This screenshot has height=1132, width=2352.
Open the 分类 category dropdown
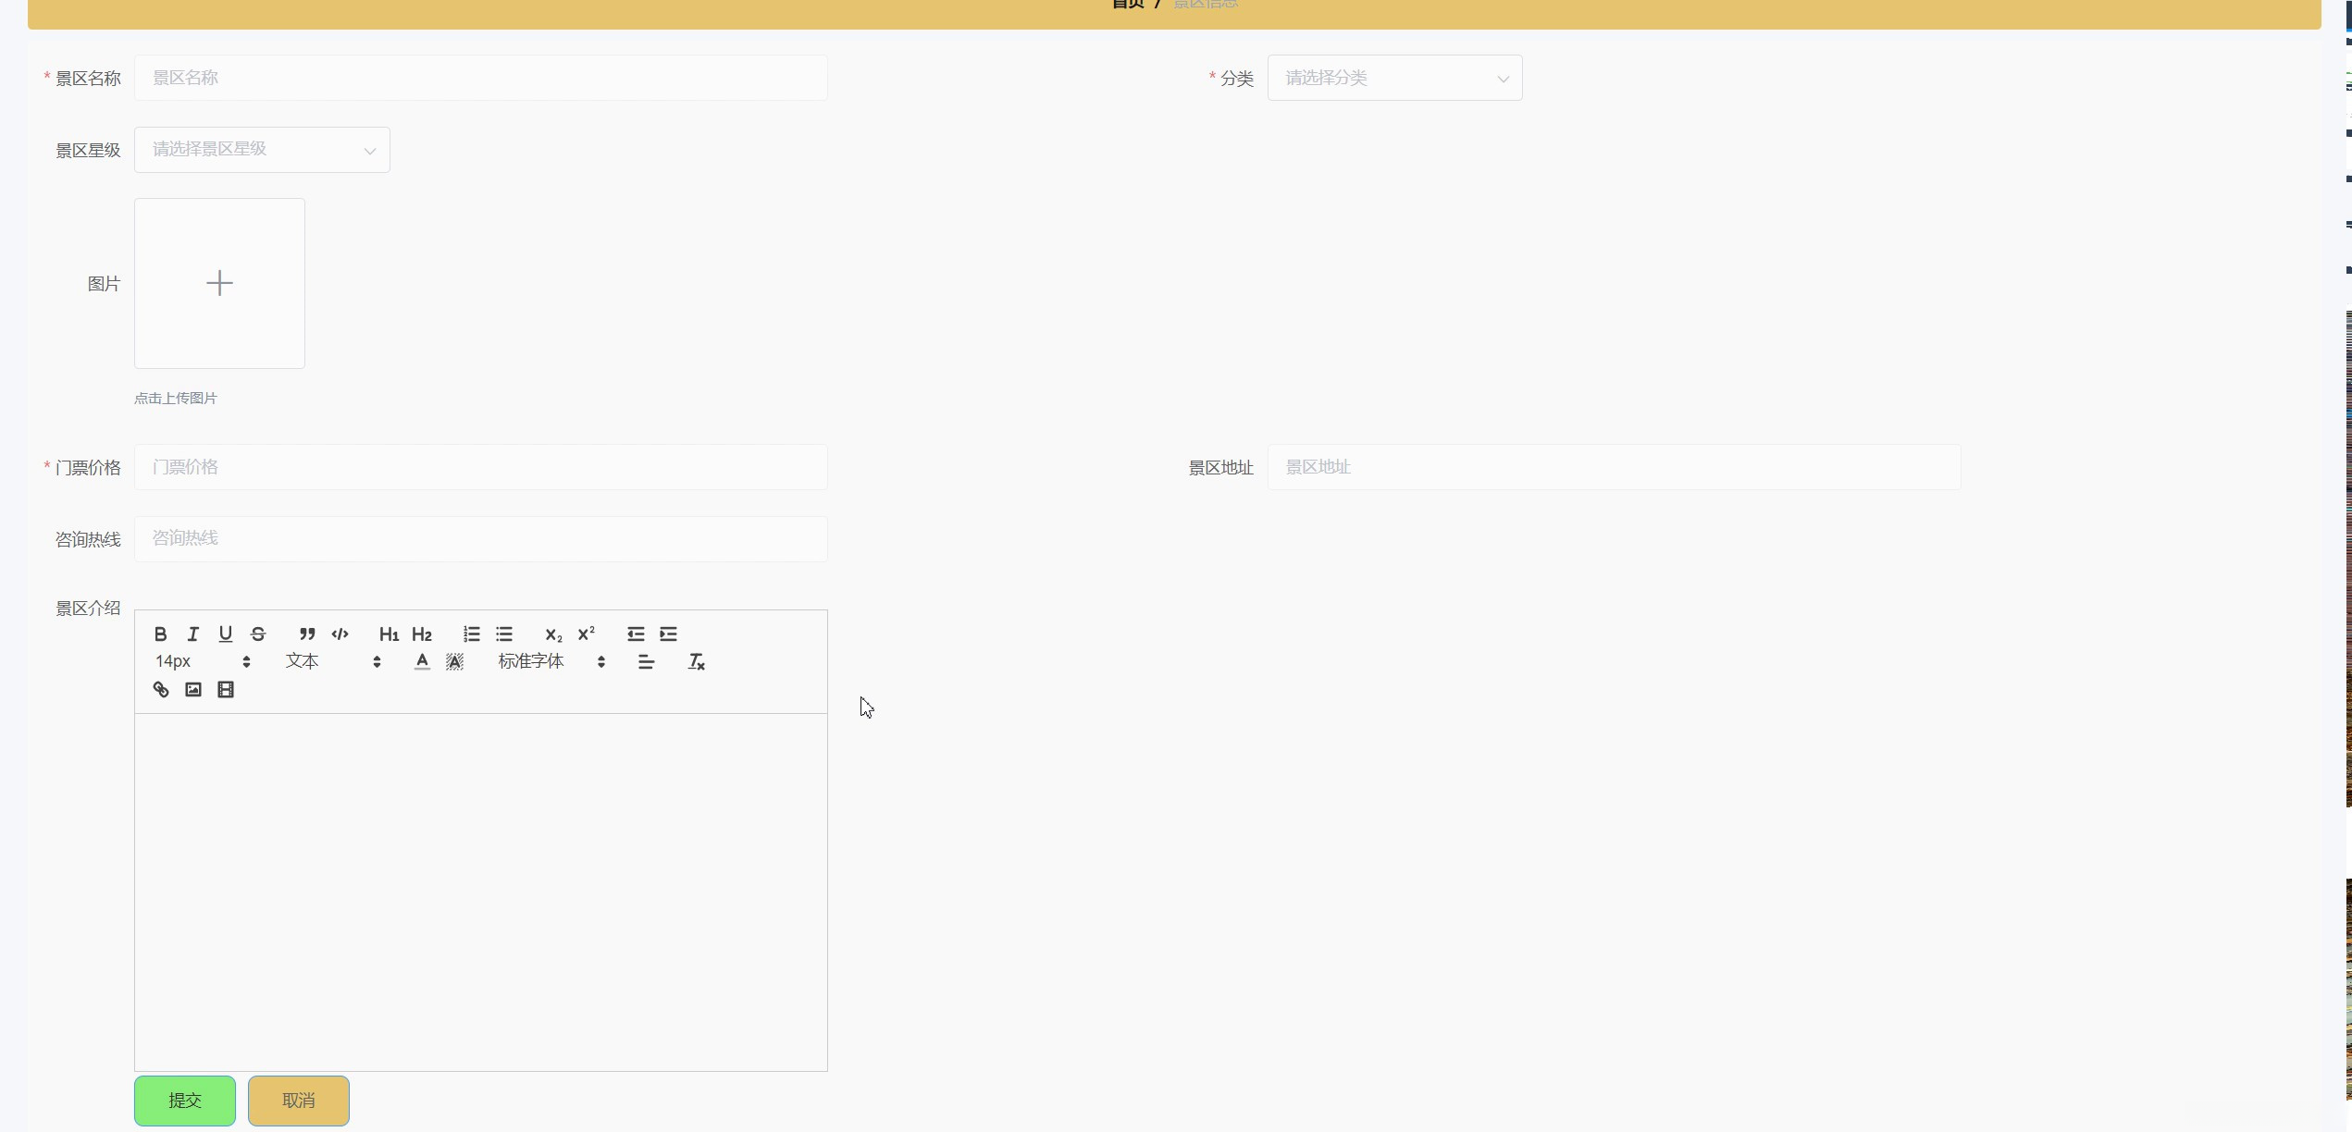[x=1393, y=79]
